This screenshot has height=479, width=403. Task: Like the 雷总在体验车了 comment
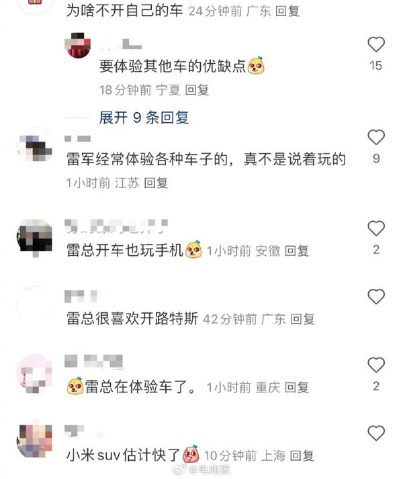tap(376, 365)
